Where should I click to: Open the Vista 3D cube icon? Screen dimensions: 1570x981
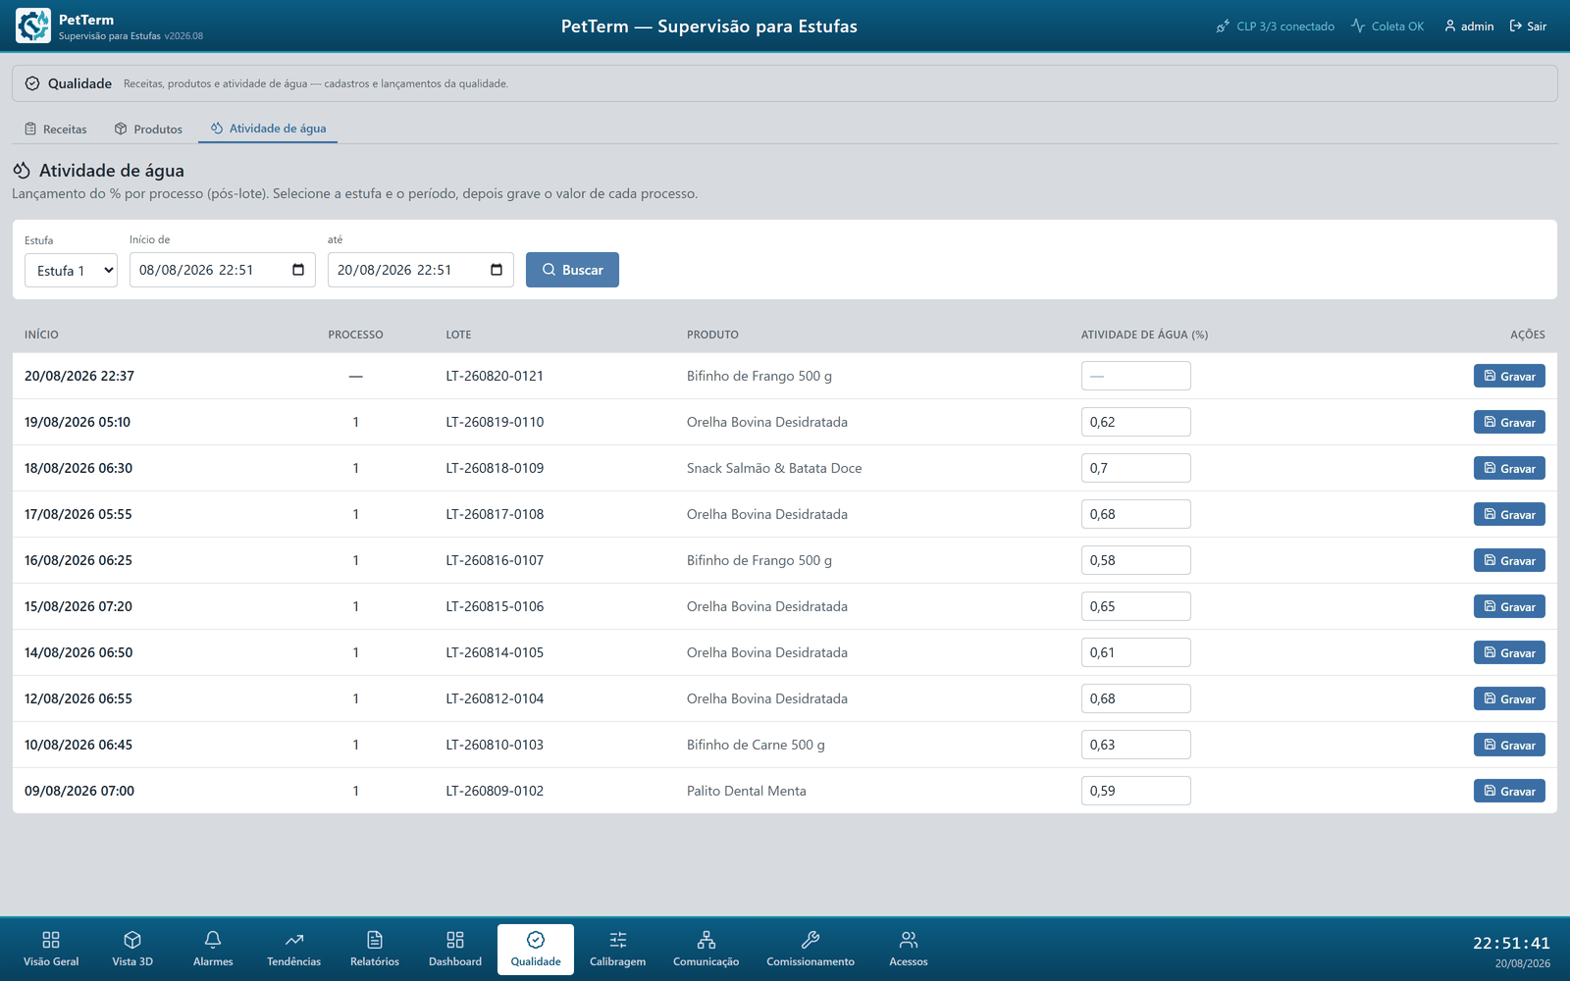[x=132, y=940]
